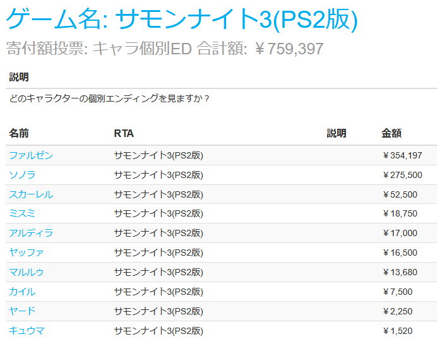
Task: Click the 寄付額投票 total amount heading
Action: click(165, 49)
